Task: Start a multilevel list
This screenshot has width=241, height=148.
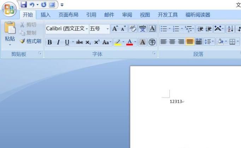Action: pyautogui.click(x=189, y=29)
